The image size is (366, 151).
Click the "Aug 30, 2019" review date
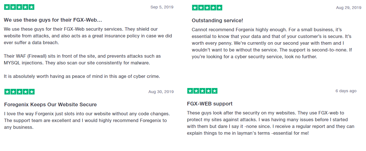[x=161, y=92]
